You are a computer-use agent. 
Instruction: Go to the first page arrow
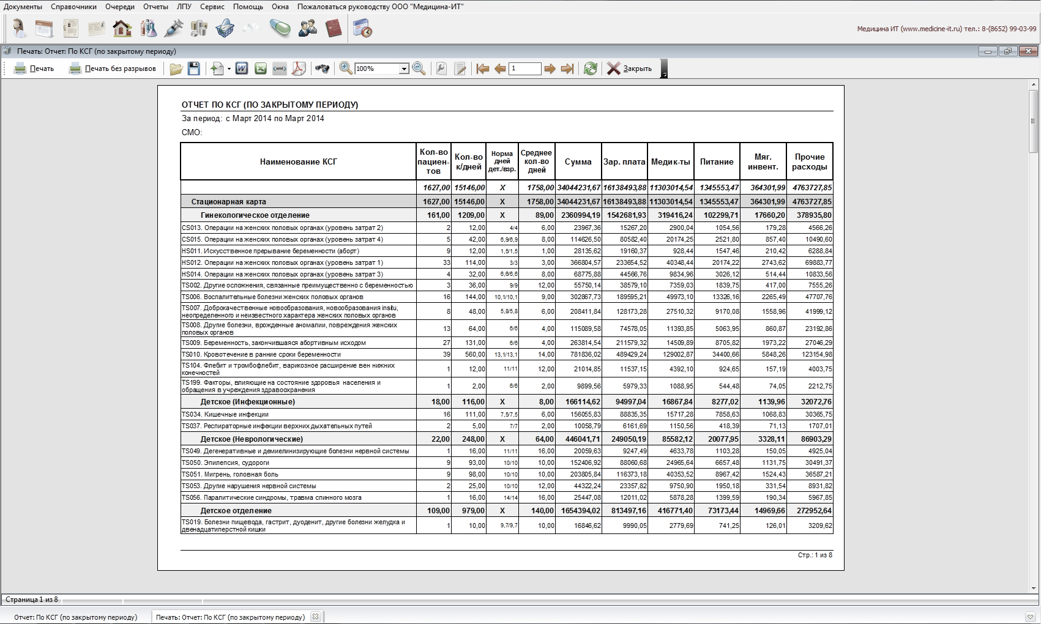coord(483,69)
